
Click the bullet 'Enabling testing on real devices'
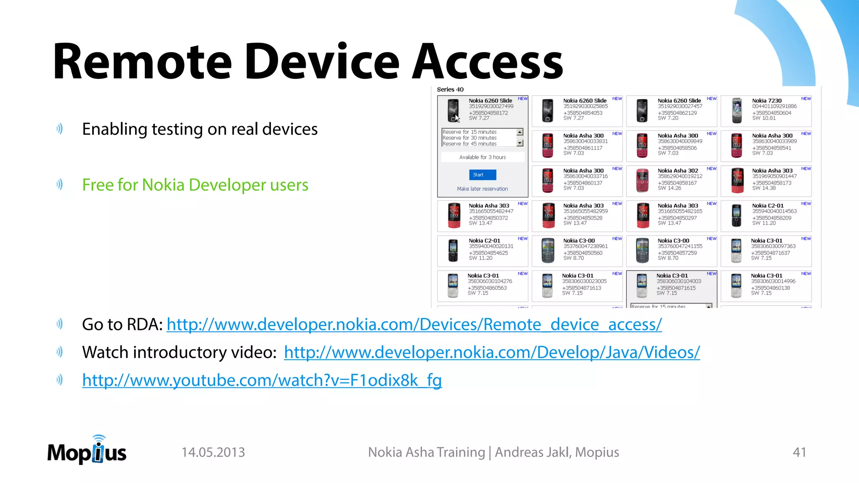[x=200, y=129]
